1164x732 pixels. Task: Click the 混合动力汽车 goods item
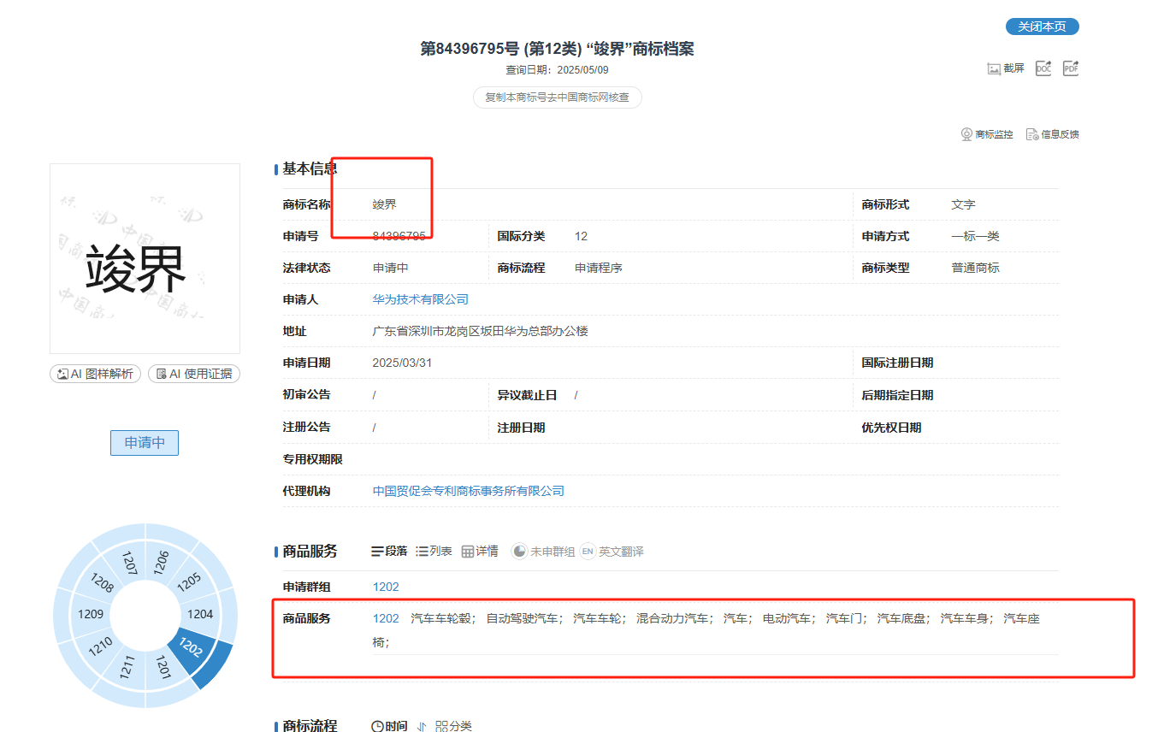[672, 618]
